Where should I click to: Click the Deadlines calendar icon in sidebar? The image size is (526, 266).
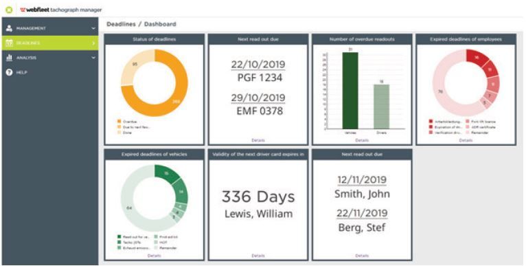[x=9, y=43]
